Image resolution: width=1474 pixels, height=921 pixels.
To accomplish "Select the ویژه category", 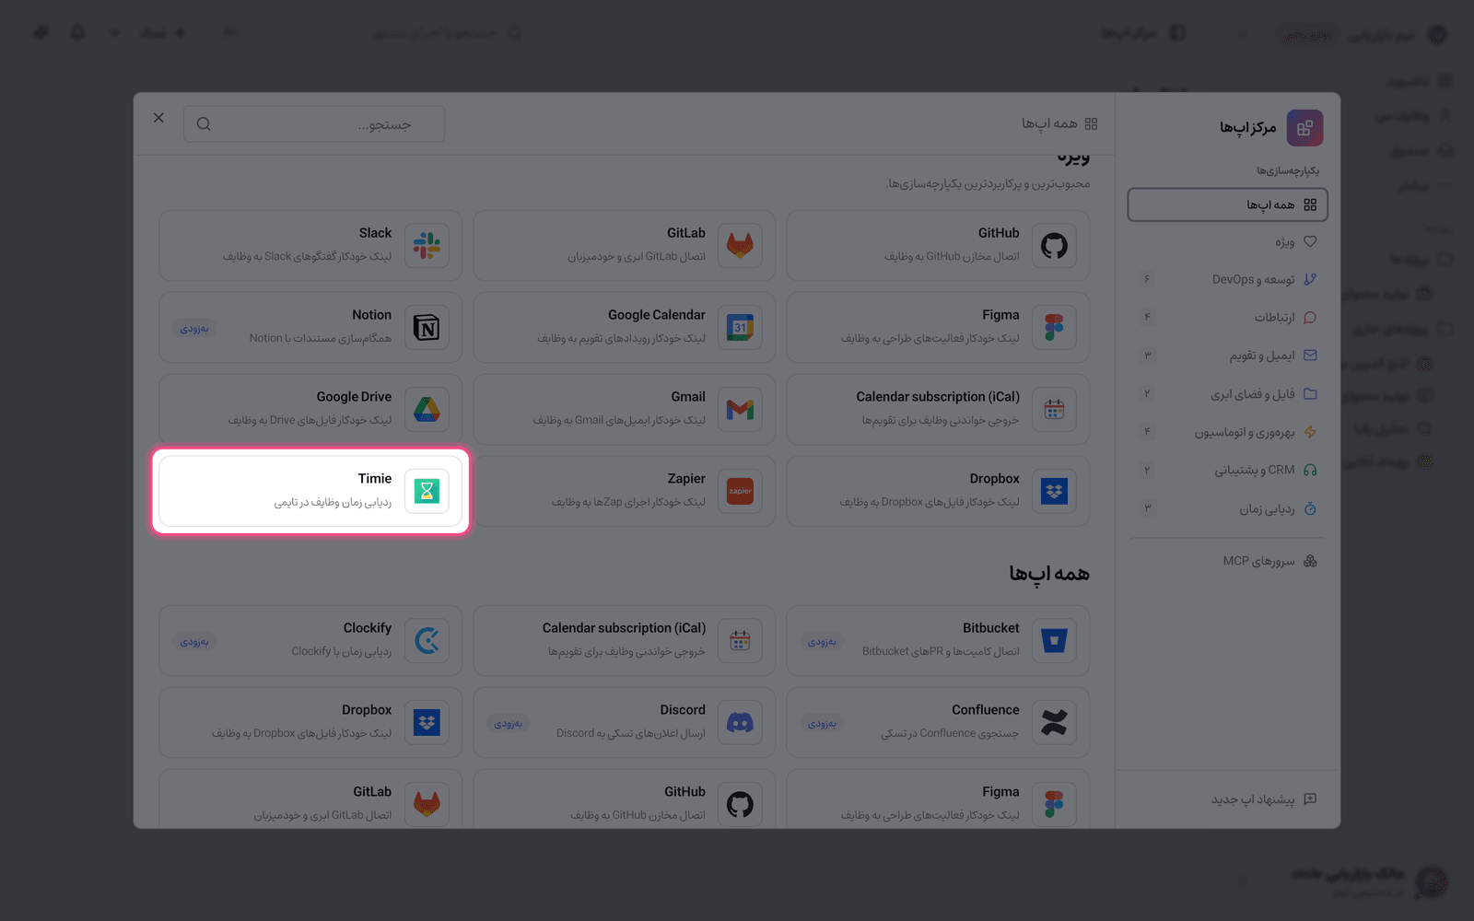I will 1227,241.
